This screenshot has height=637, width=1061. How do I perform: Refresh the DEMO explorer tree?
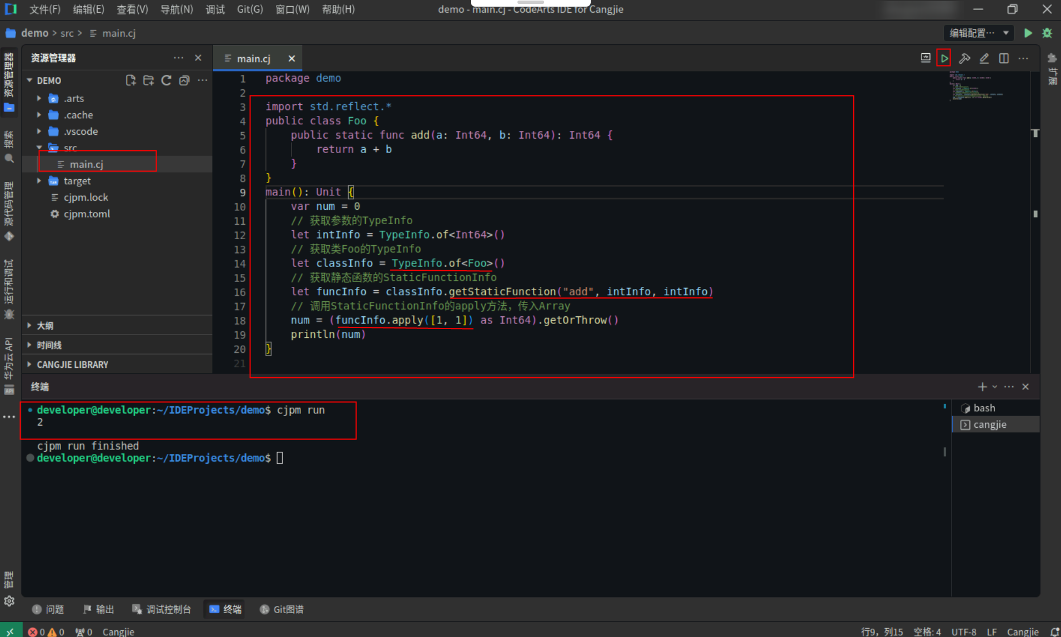(x=166, y=80)
